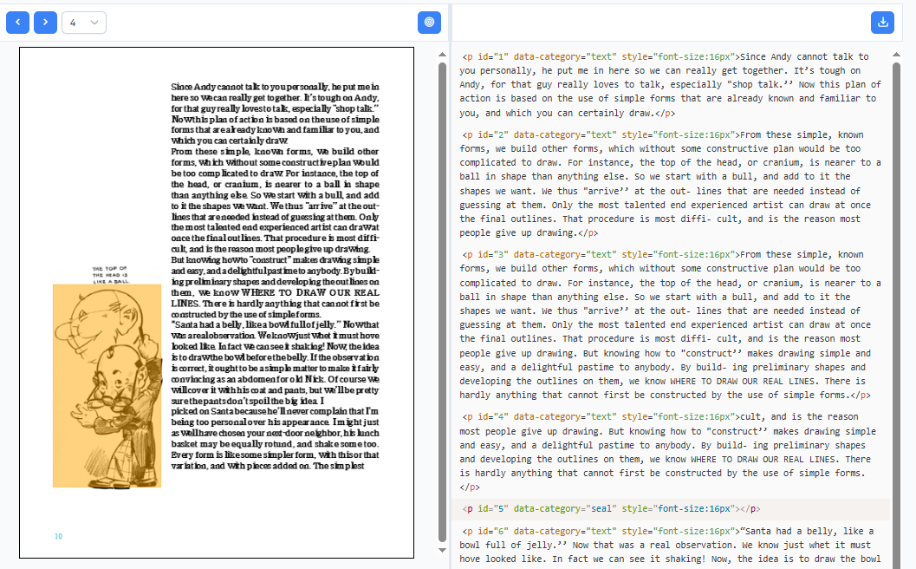
Task: Click the document pane vertical scrollbar thumb
Action: tap(442, 302)
